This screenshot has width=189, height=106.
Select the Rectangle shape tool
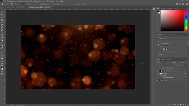pyautogui.click(x=2, y=56)
